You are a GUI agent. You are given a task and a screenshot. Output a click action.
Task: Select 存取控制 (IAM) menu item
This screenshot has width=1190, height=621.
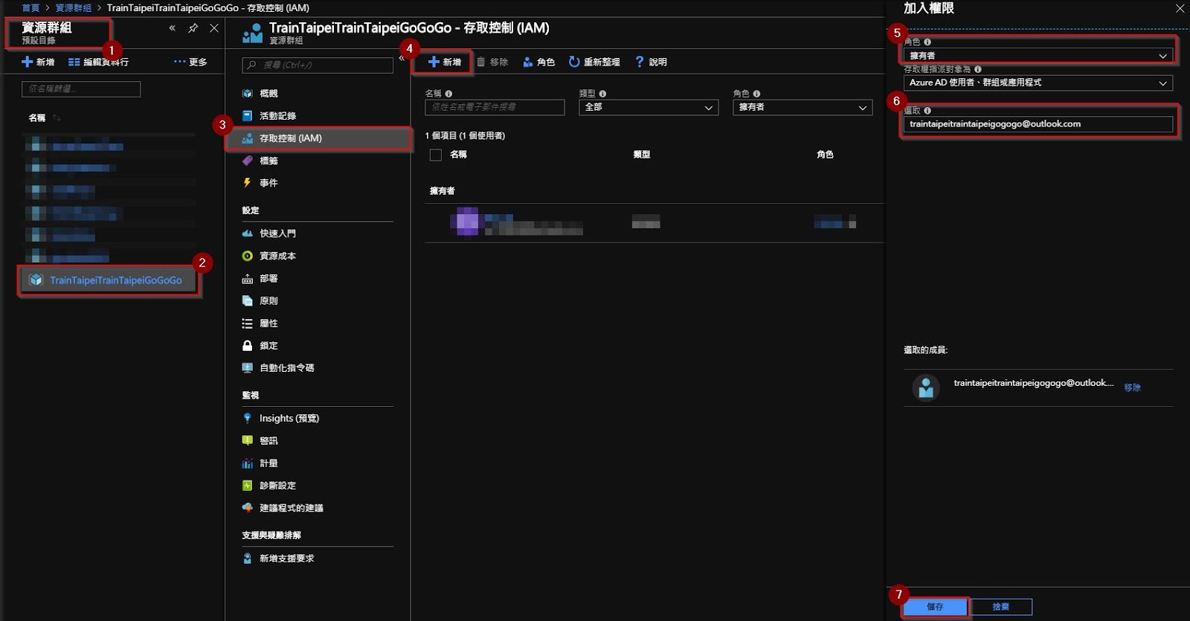coord(319,138)
